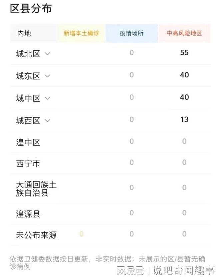Open the 中高风险地区 column tab

184,33
